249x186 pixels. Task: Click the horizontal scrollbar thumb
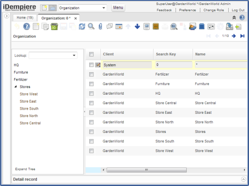coord(146,170)
